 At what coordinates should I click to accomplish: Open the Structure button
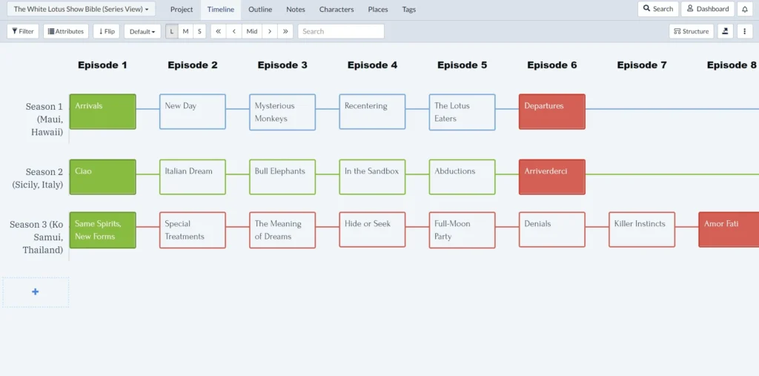692,31
